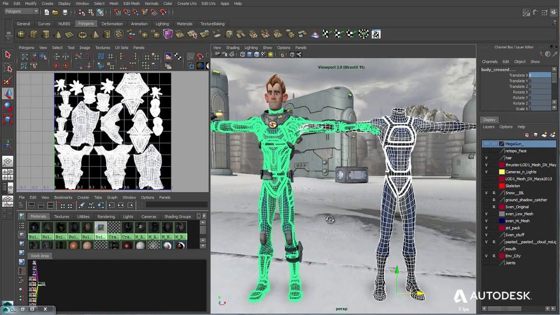
Task: Open a scene with the folder icon
Action: 55,12
